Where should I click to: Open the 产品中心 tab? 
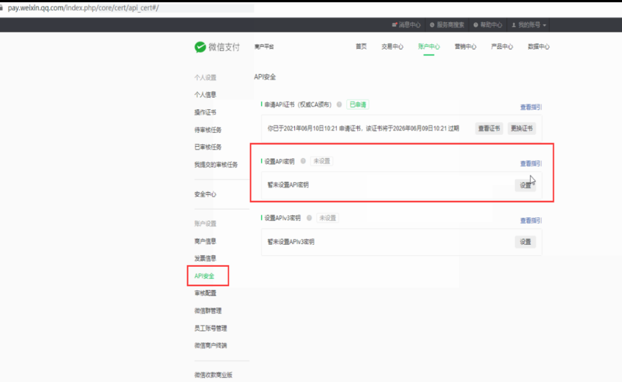(x=501, y=47)
